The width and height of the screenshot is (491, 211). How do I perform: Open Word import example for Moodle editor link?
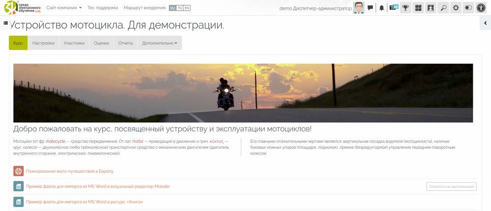pyautogui.click(x=98, y=186)
